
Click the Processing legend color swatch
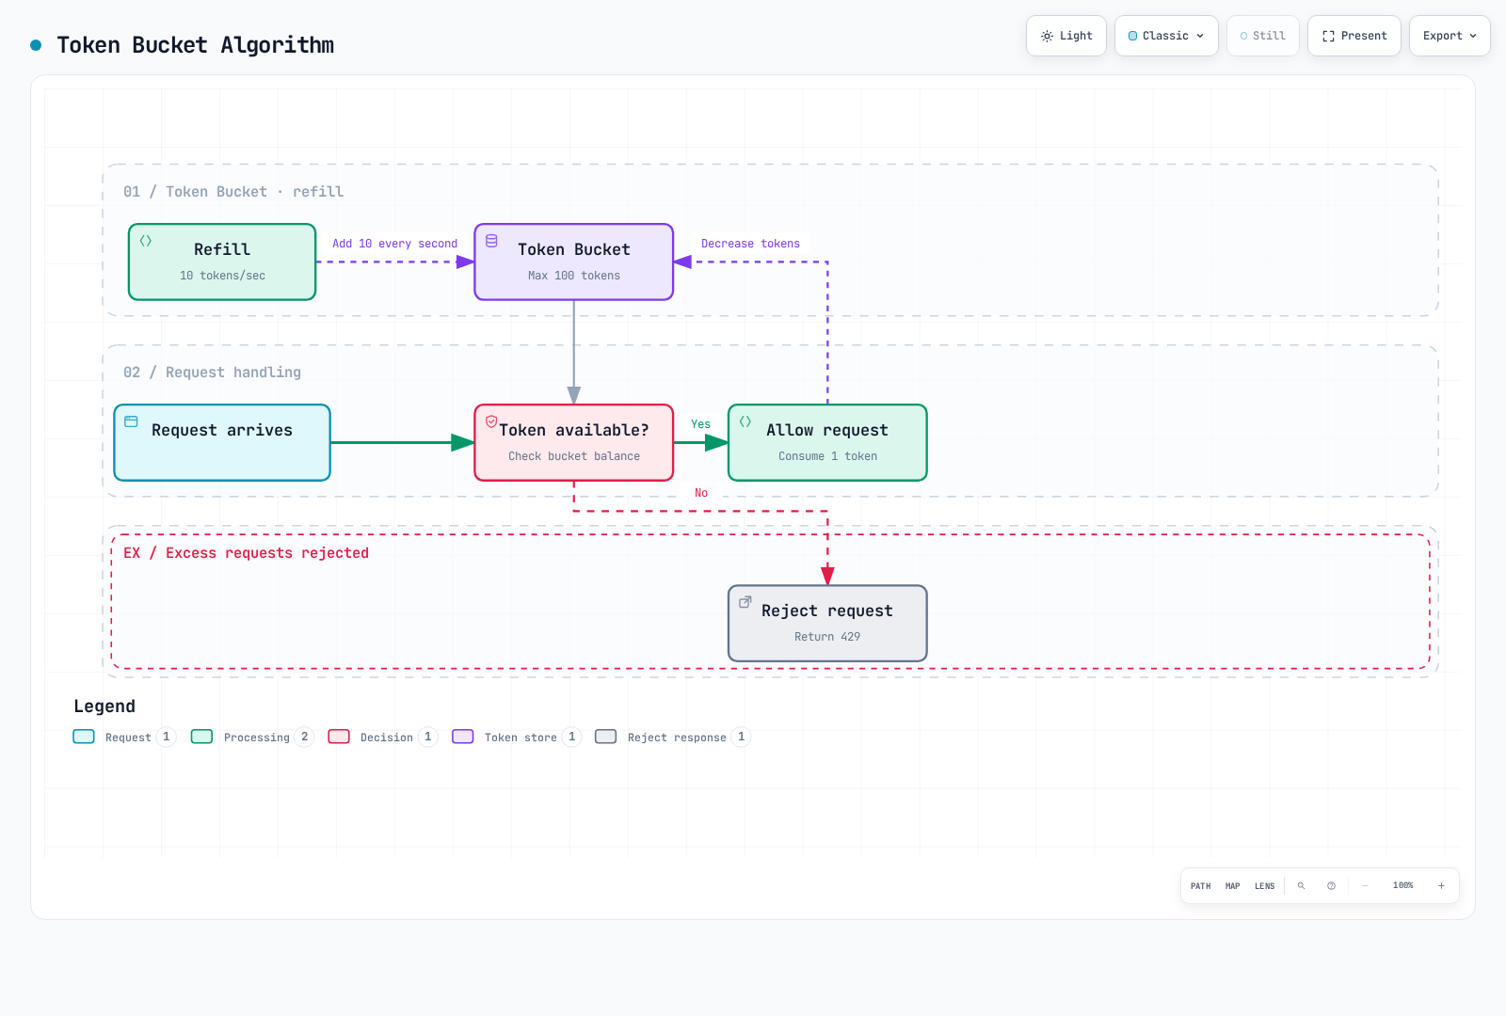coord(201,737)
